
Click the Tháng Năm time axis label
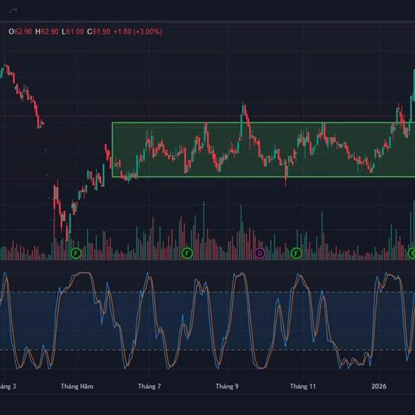pyautogui.click(x=77, y=386)
